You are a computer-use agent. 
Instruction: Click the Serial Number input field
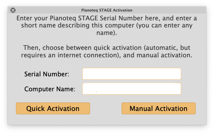coord(132,74)
